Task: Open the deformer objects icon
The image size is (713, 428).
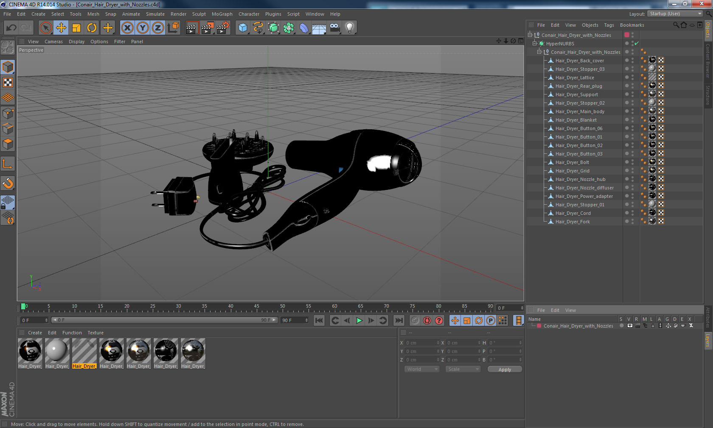Action: coord(304,28)
